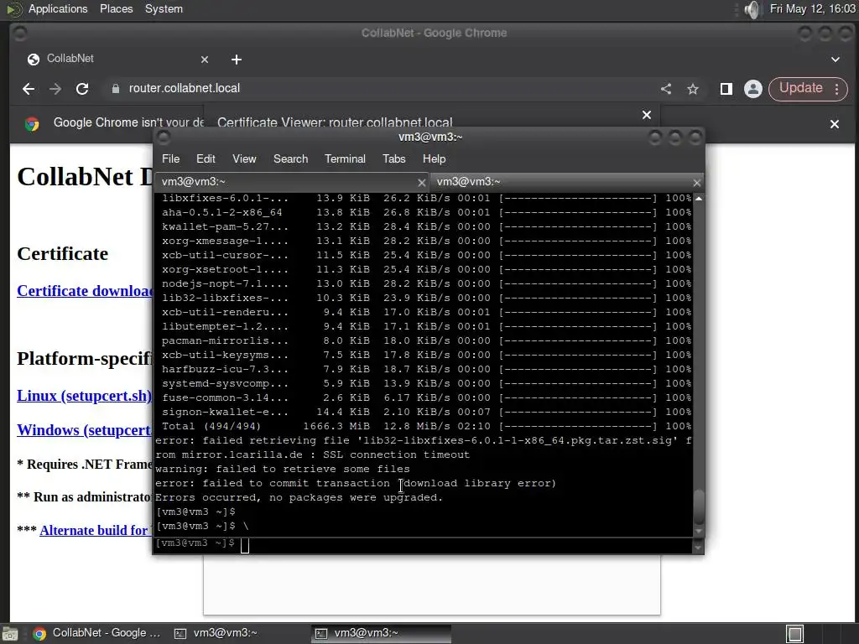The height and width of the screenshot is (644, 859).
Task: Open the Terminal menu in menubar
Action: 345,158
